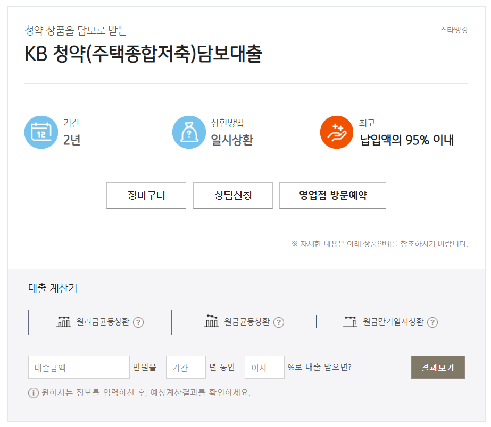Click the 상환방법 label

click(227, 123)
